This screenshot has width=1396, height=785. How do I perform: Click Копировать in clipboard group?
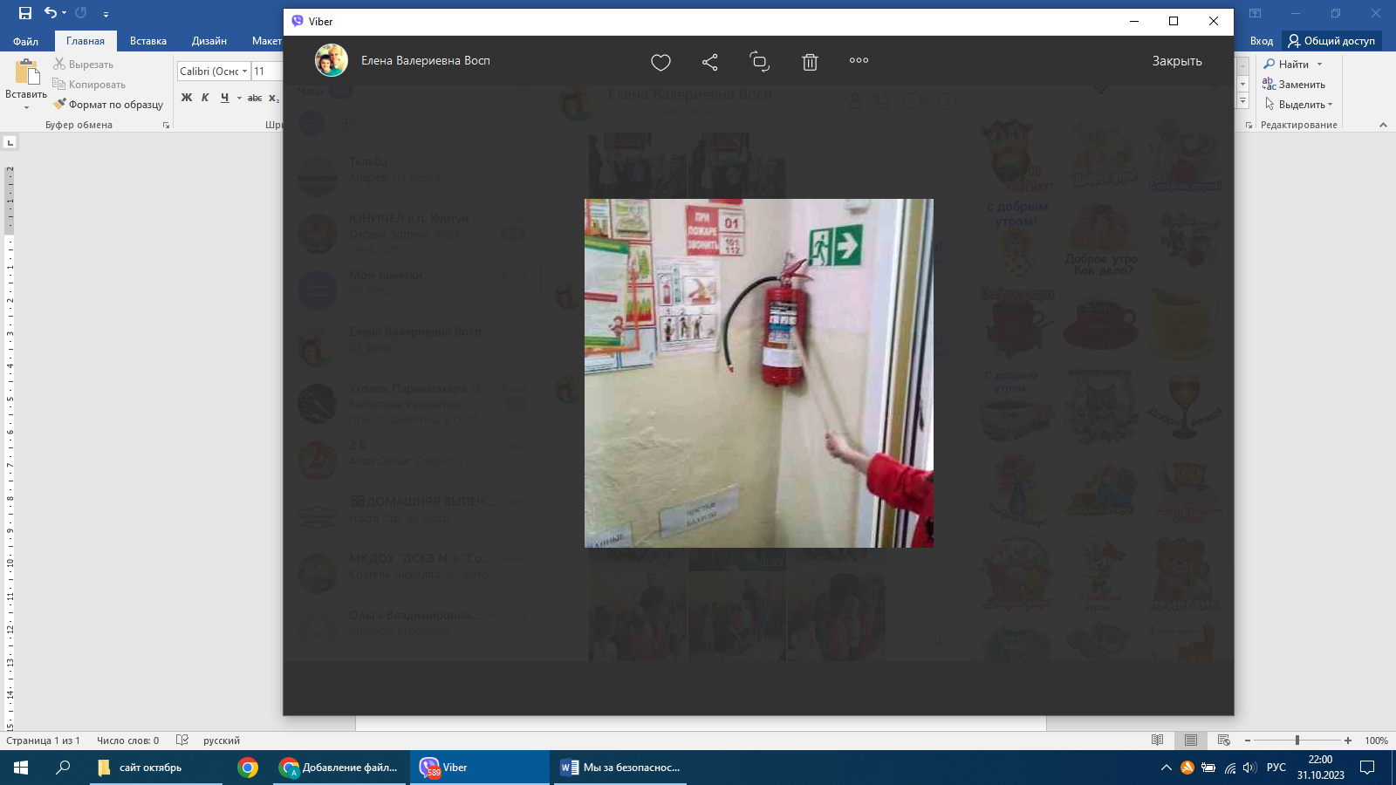pos(89,85)
